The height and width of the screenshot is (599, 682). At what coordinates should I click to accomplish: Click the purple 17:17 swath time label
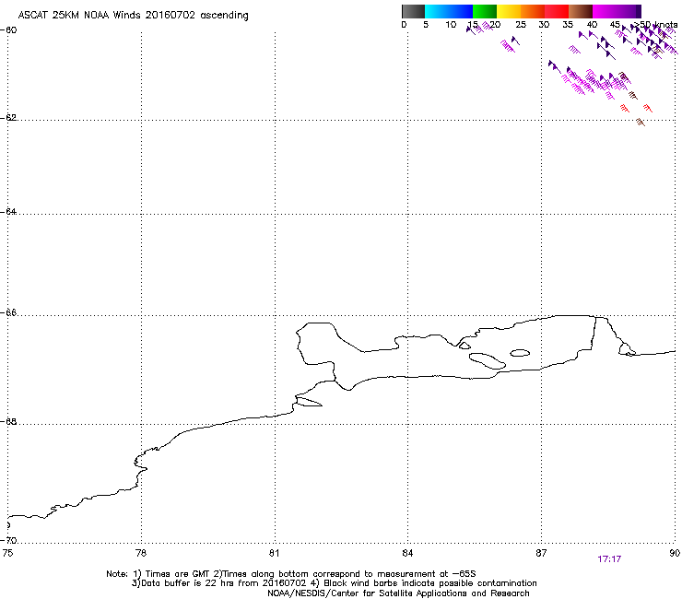609,559
